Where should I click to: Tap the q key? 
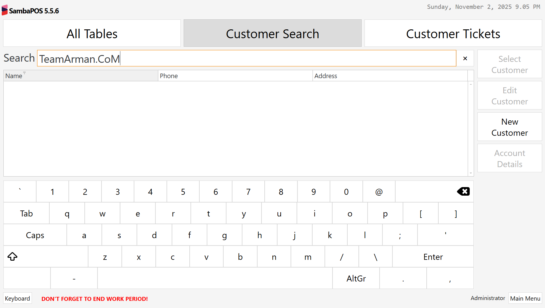coord(67,213)
